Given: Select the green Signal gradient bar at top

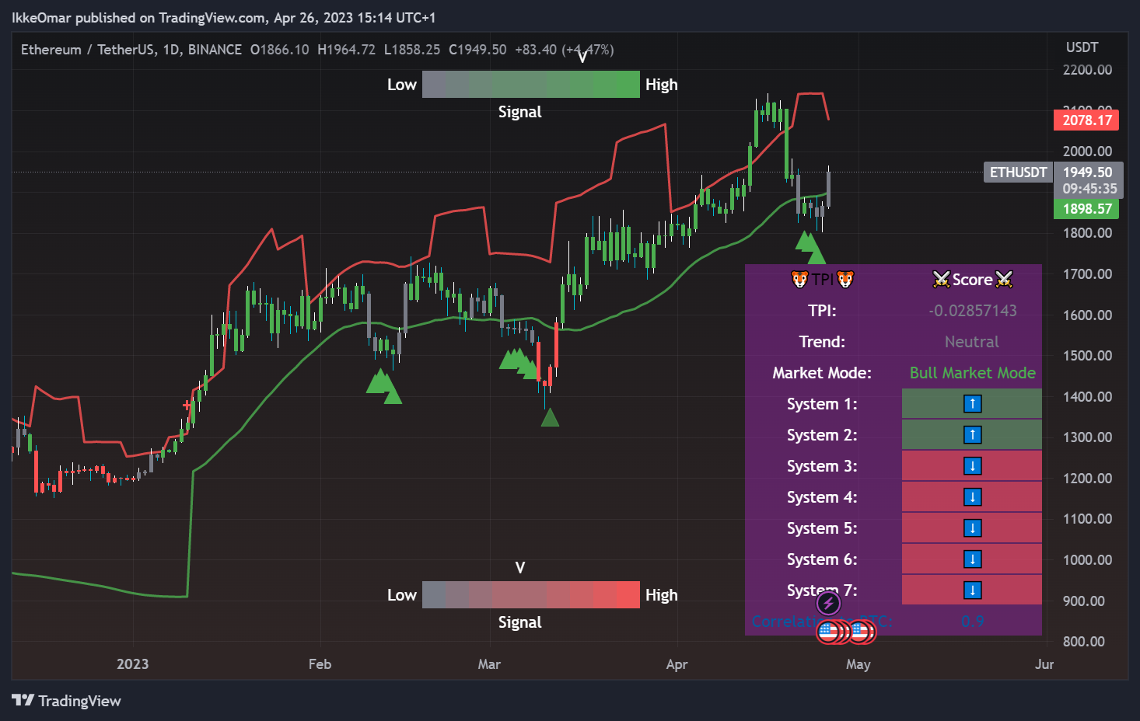Looking at the screenshot, I should coord(531,84).
